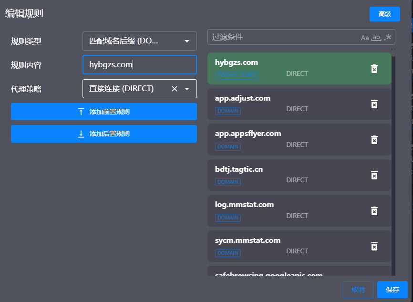Screen dimensions: 413x302
Task: Click the 规则内容 input field
Action: pyautogui.click(x=140, y=64)
